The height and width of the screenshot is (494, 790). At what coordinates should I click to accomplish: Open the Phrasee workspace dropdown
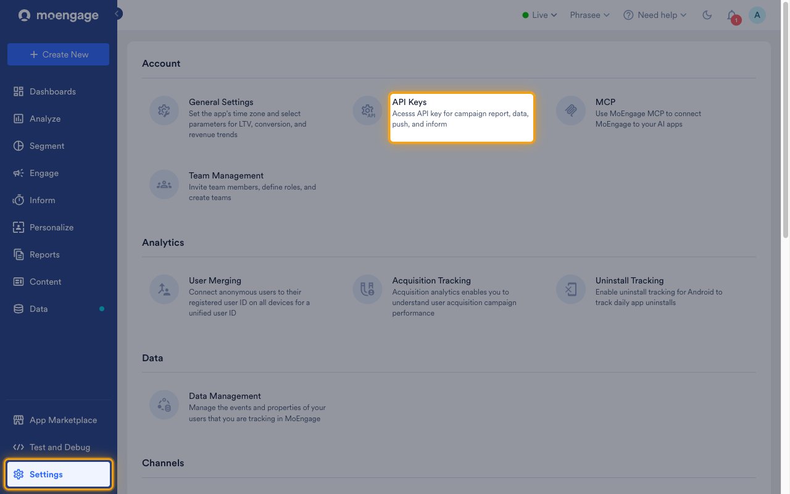pos(589,15)
